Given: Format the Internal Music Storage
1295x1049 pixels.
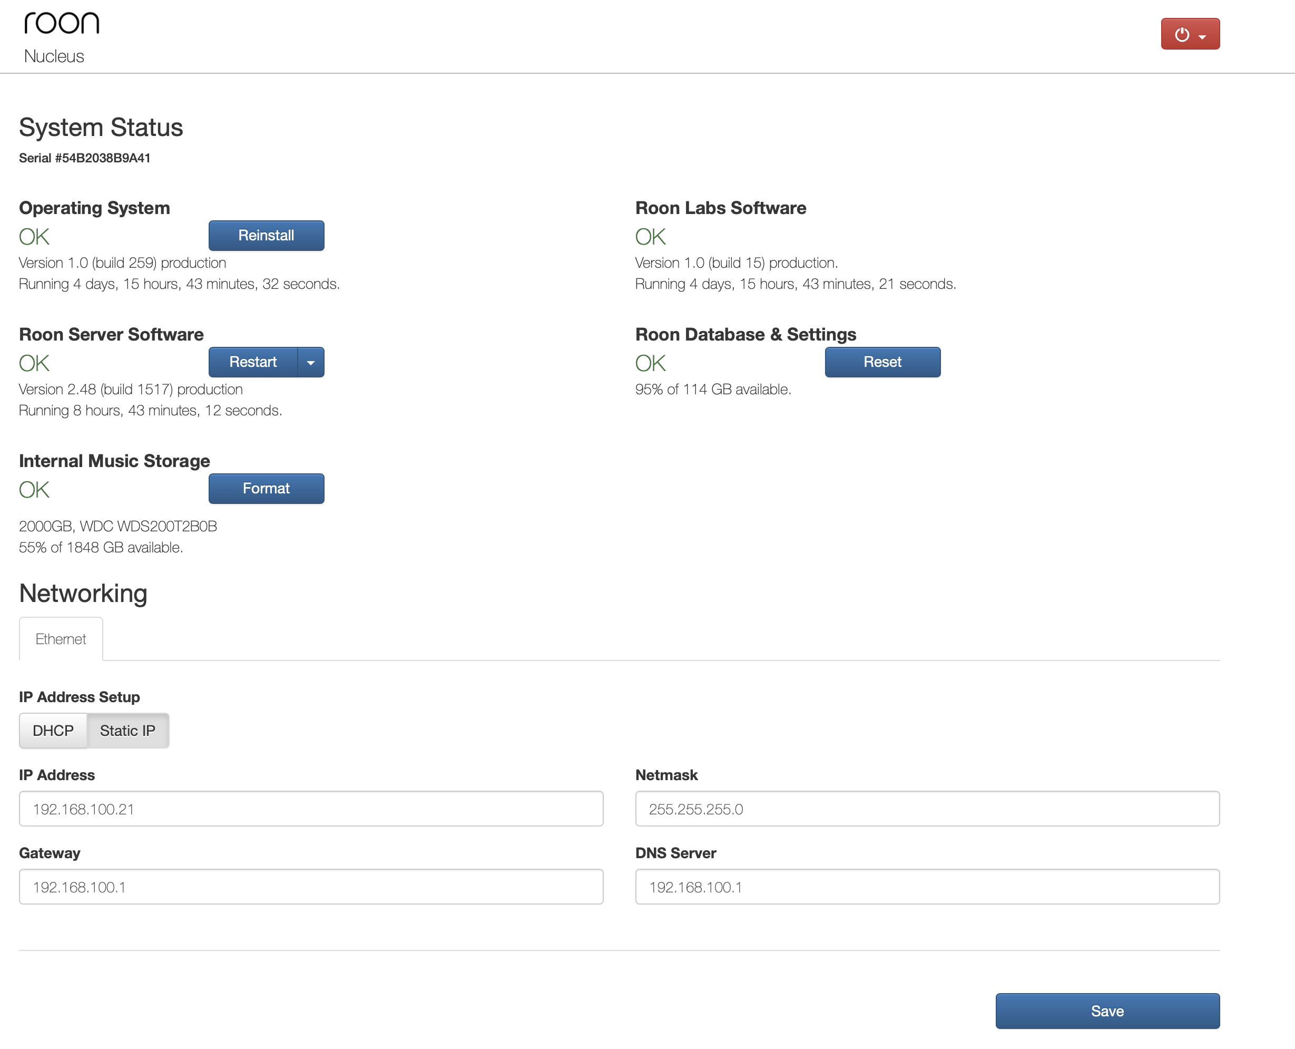Looking at the screenshot, I should pyautogui.click(x=267, y=488).
